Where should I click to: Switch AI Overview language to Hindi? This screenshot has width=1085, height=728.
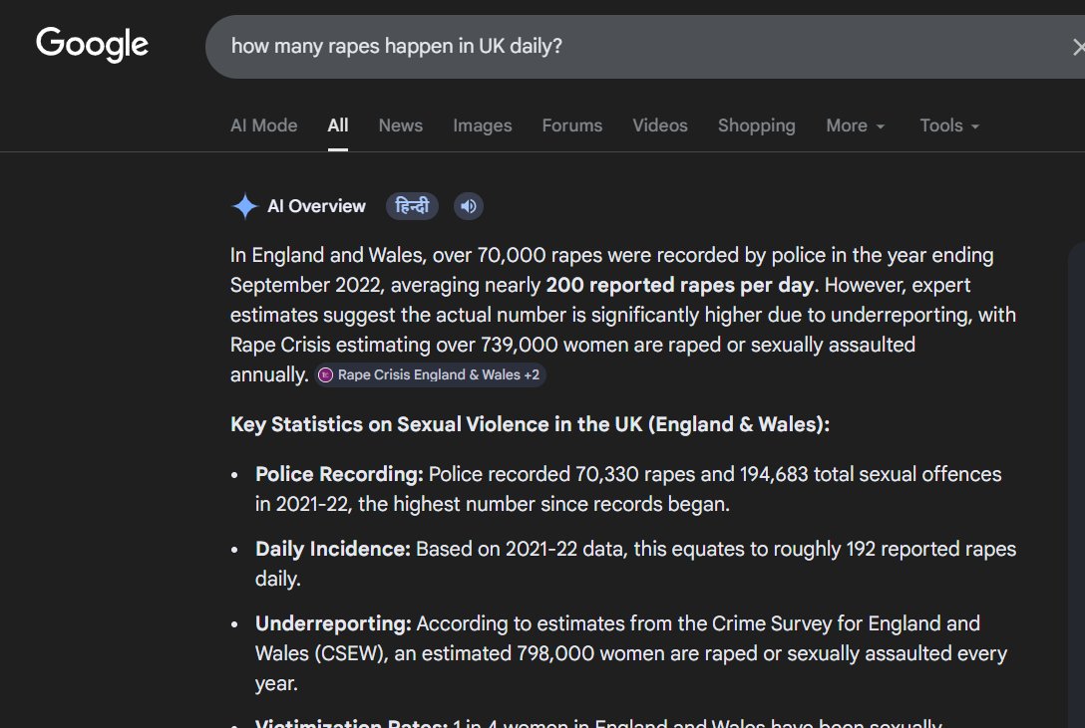pos(412,206)
